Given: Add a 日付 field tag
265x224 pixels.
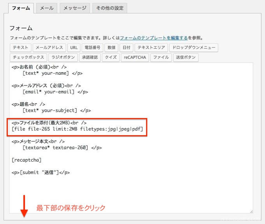Looking at the screenshot, I should pos(126,48).
